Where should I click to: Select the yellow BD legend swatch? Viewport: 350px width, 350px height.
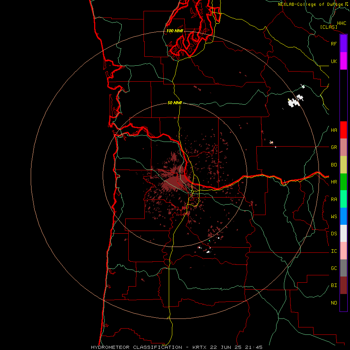click(x=343, y=165)
